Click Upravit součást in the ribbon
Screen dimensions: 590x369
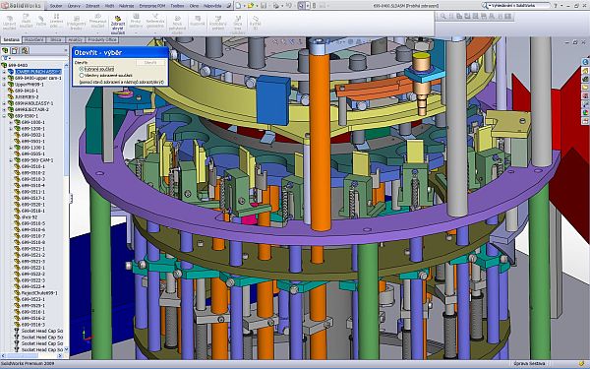pos(10,23)
